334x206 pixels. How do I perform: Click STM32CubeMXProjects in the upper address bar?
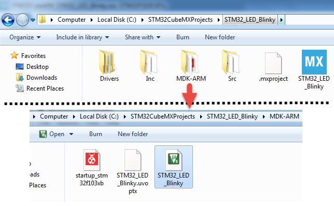click(x=180, y=20)
